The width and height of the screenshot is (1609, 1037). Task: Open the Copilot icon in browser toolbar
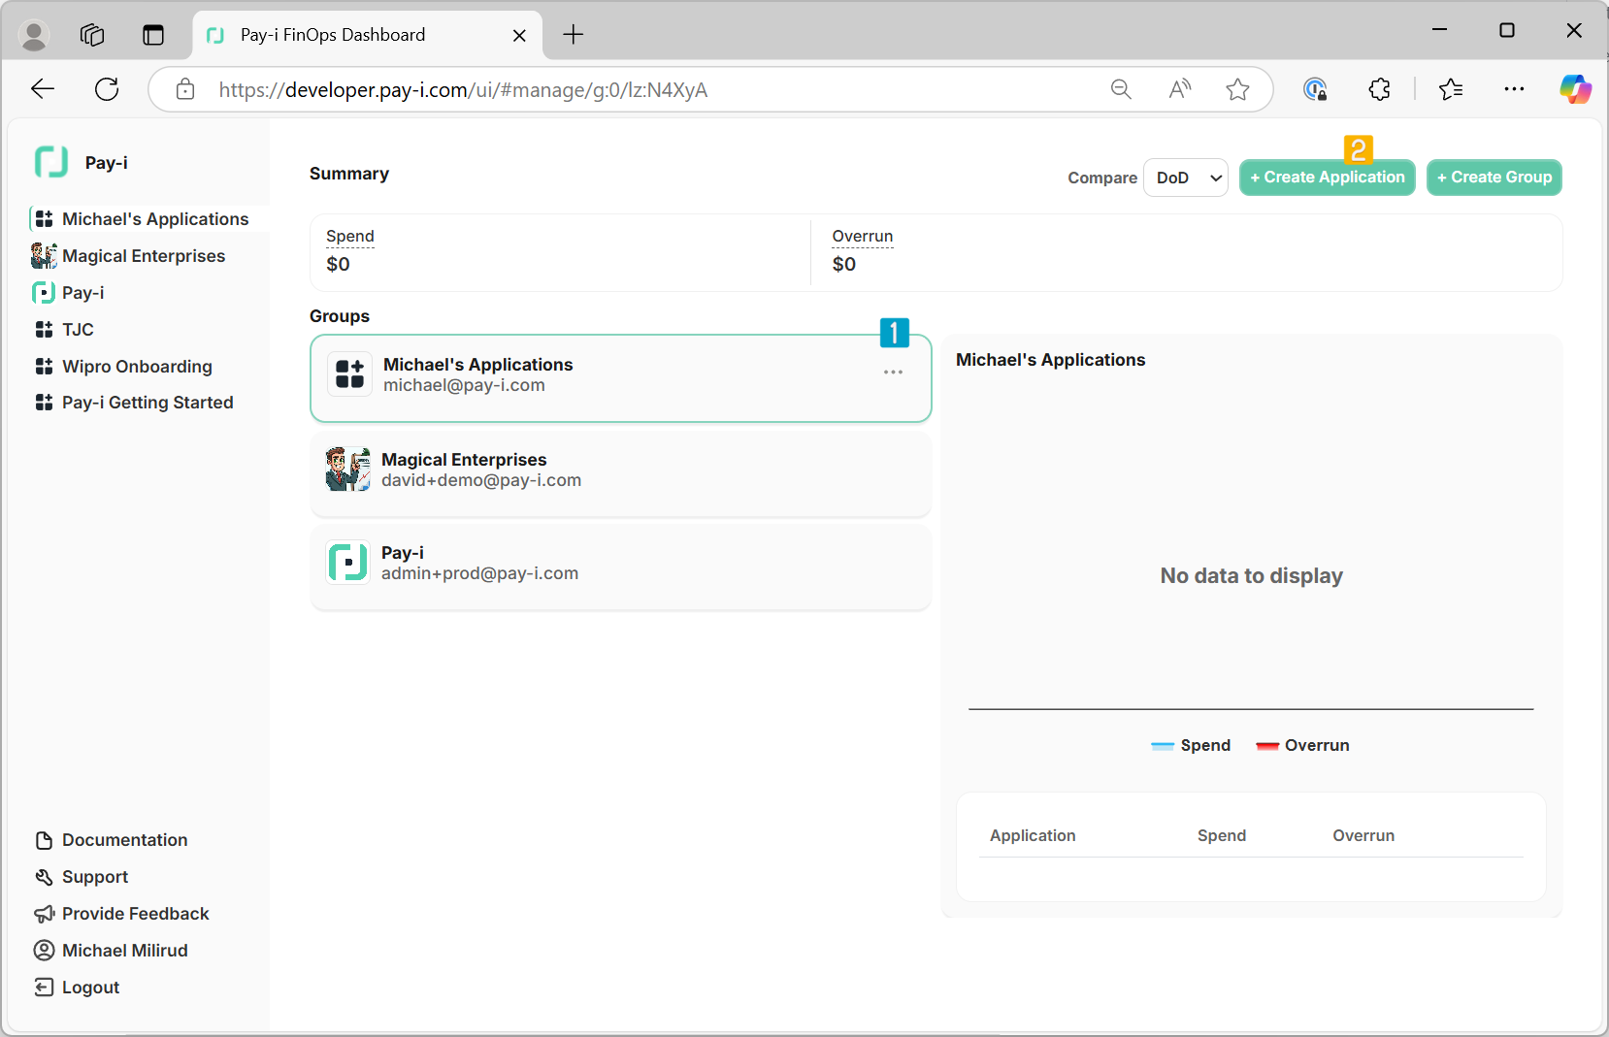coord(1575,89)
